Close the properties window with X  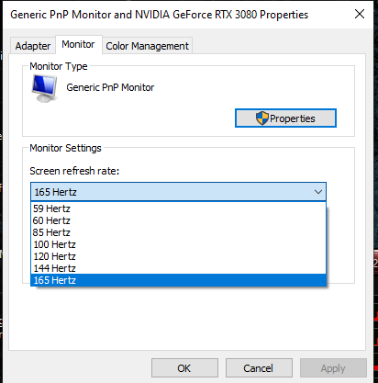point(360,14)
